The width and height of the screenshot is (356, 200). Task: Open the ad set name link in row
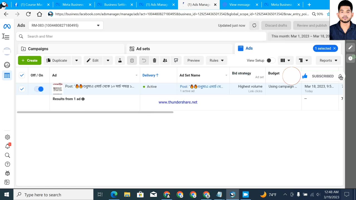pyautogui.click(x=201, y=86)
